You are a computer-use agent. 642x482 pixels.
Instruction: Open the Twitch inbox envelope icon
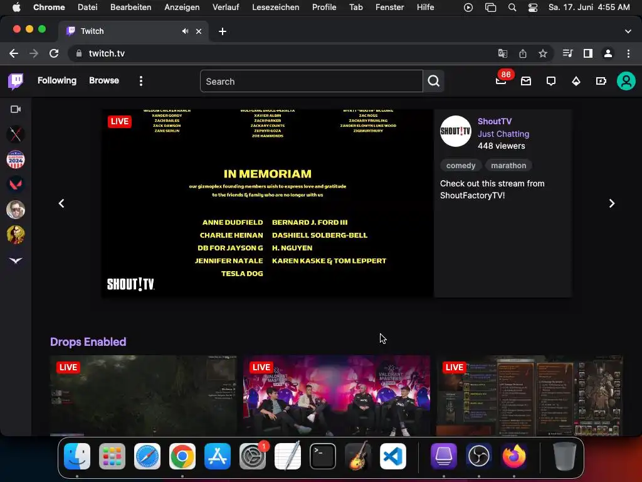526,81
